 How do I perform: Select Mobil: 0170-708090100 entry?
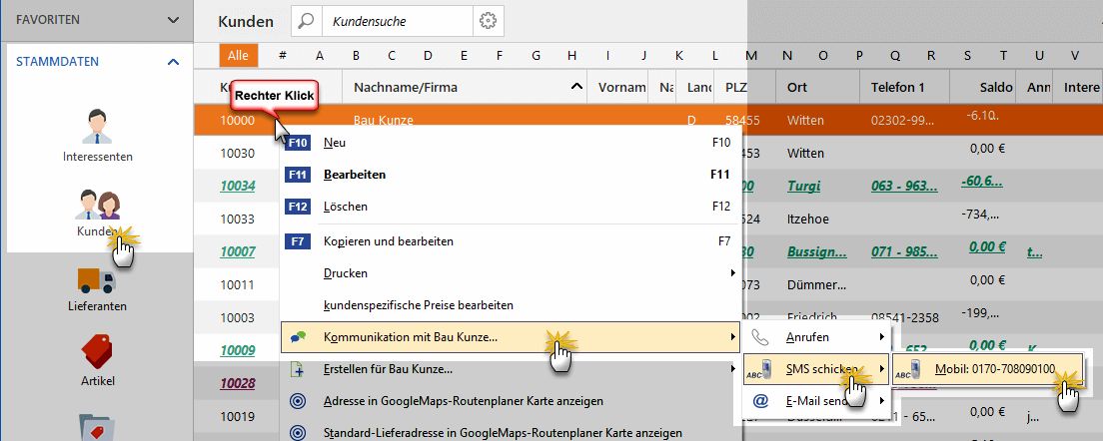pos(988,369)
